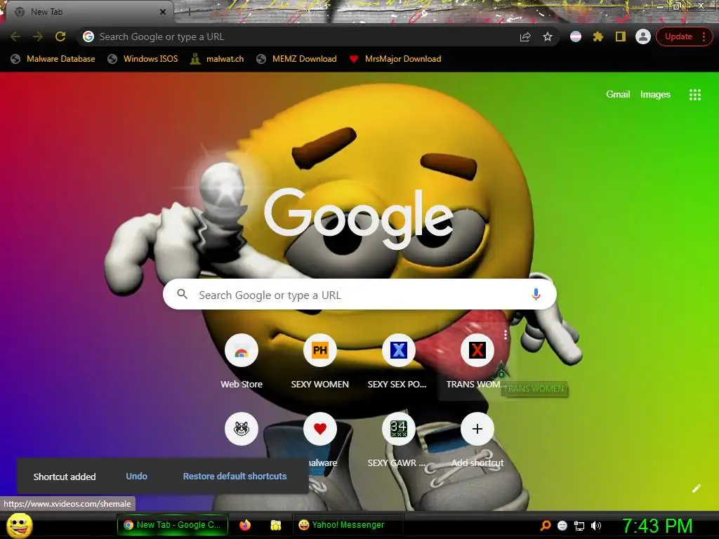Viewport: 719px width, 539px height.
Task: Open the malwat.ch bookmark
Action: pyautogui.click(x=217, y=59)
